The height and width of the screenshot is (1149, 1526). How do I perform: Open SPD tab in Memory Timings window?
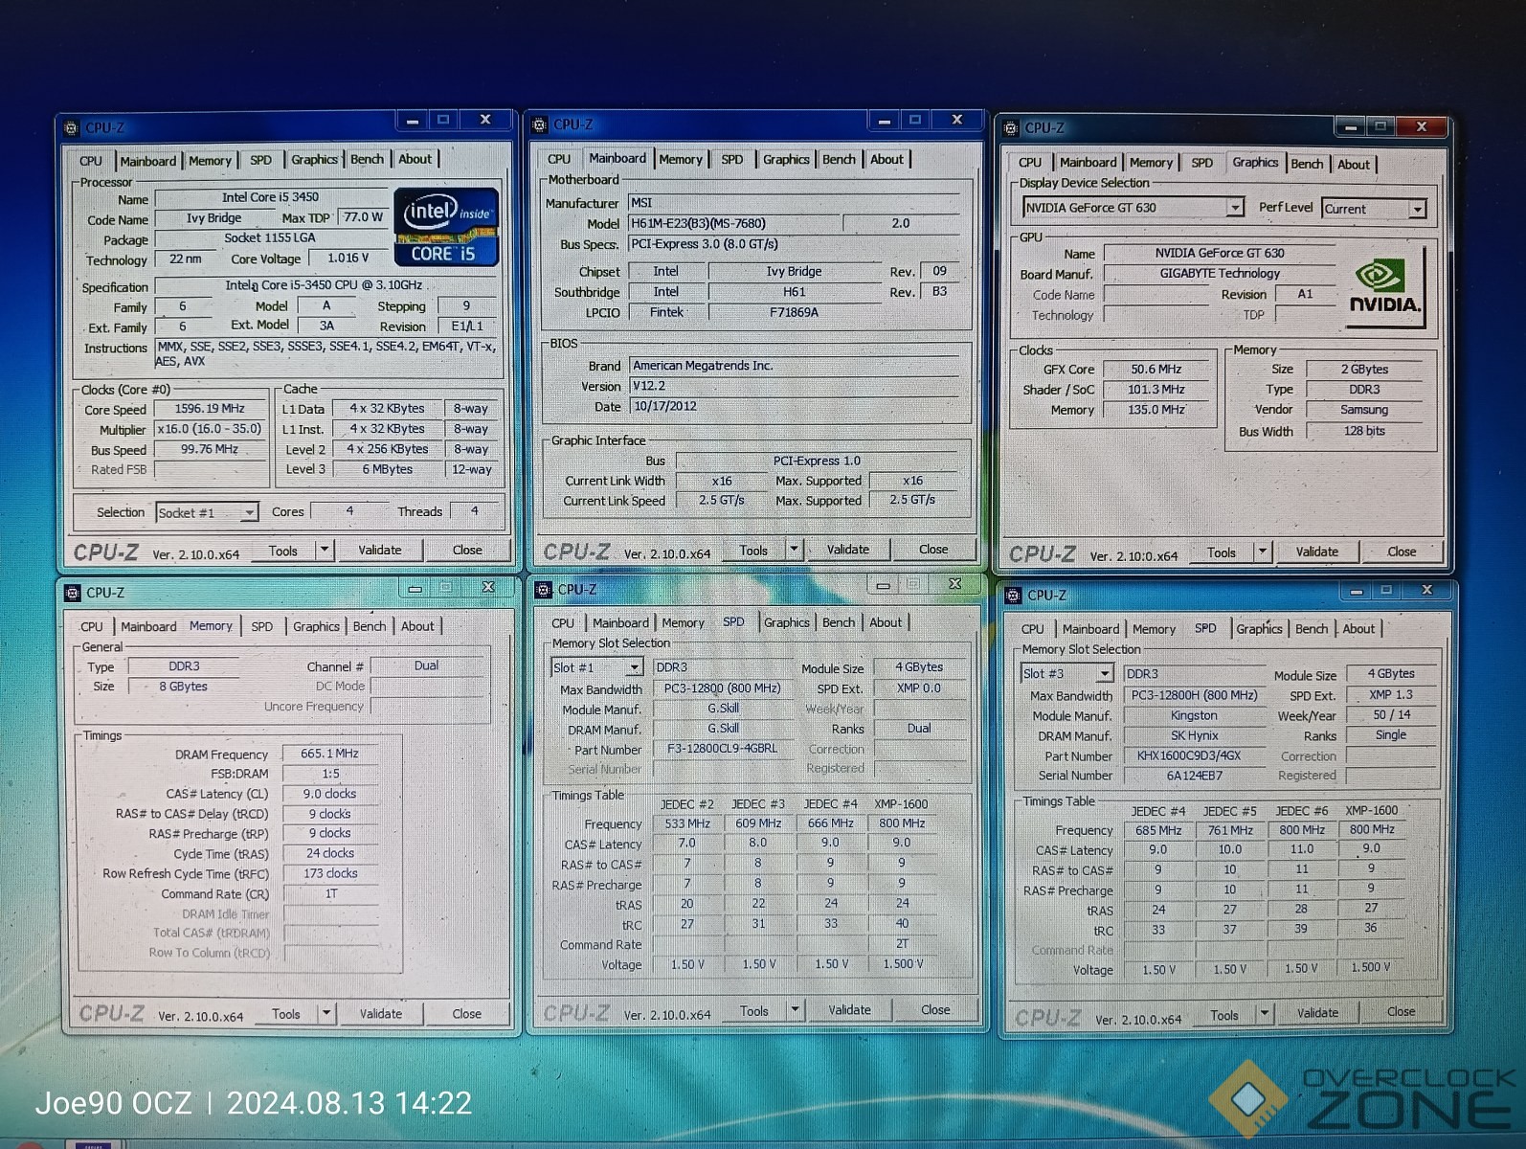[x=262, y=626]
